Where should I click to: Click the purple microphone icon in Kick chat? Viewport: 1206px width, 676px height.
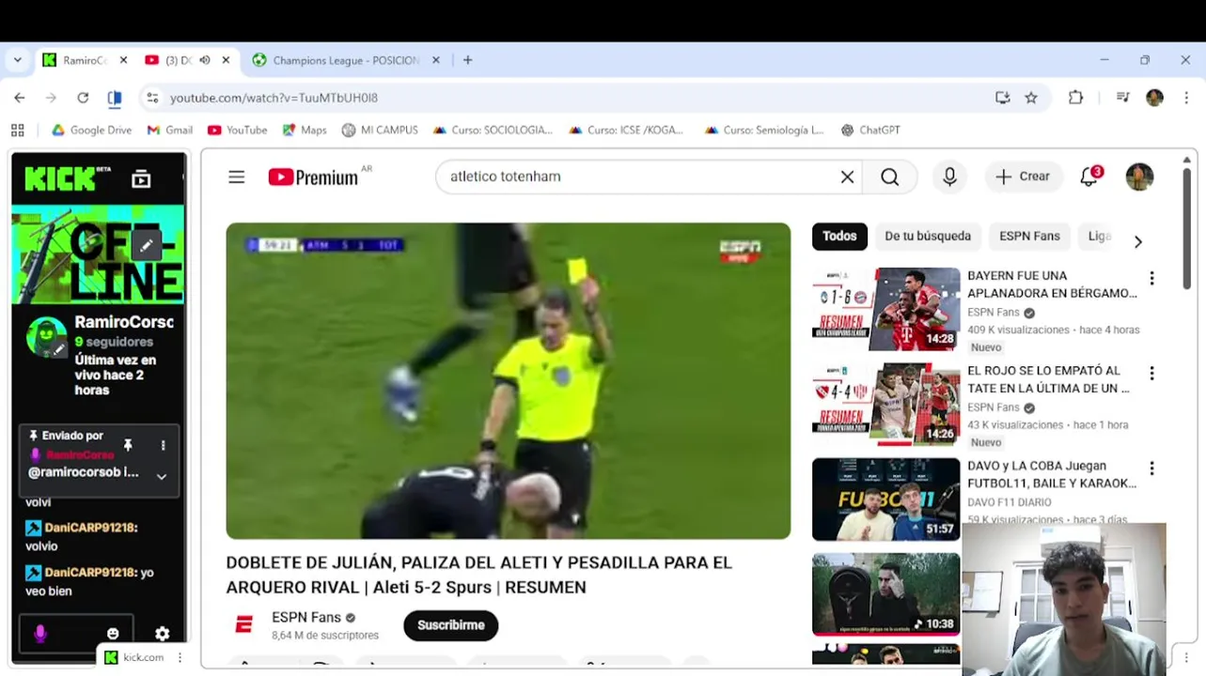click(x=39, y=634)
